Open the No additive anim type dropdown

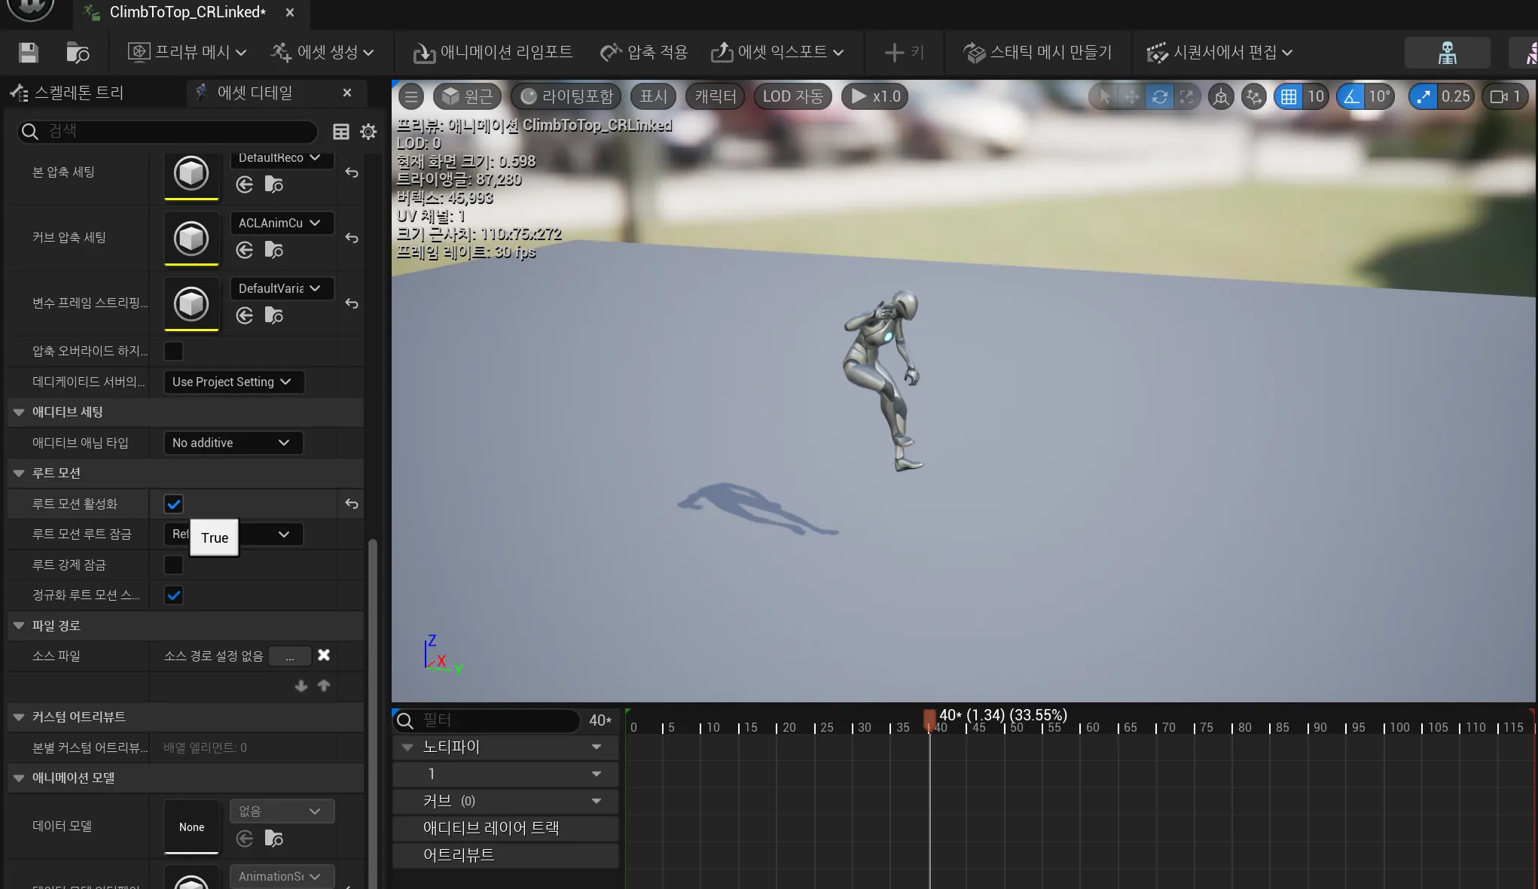pos(233,443)
